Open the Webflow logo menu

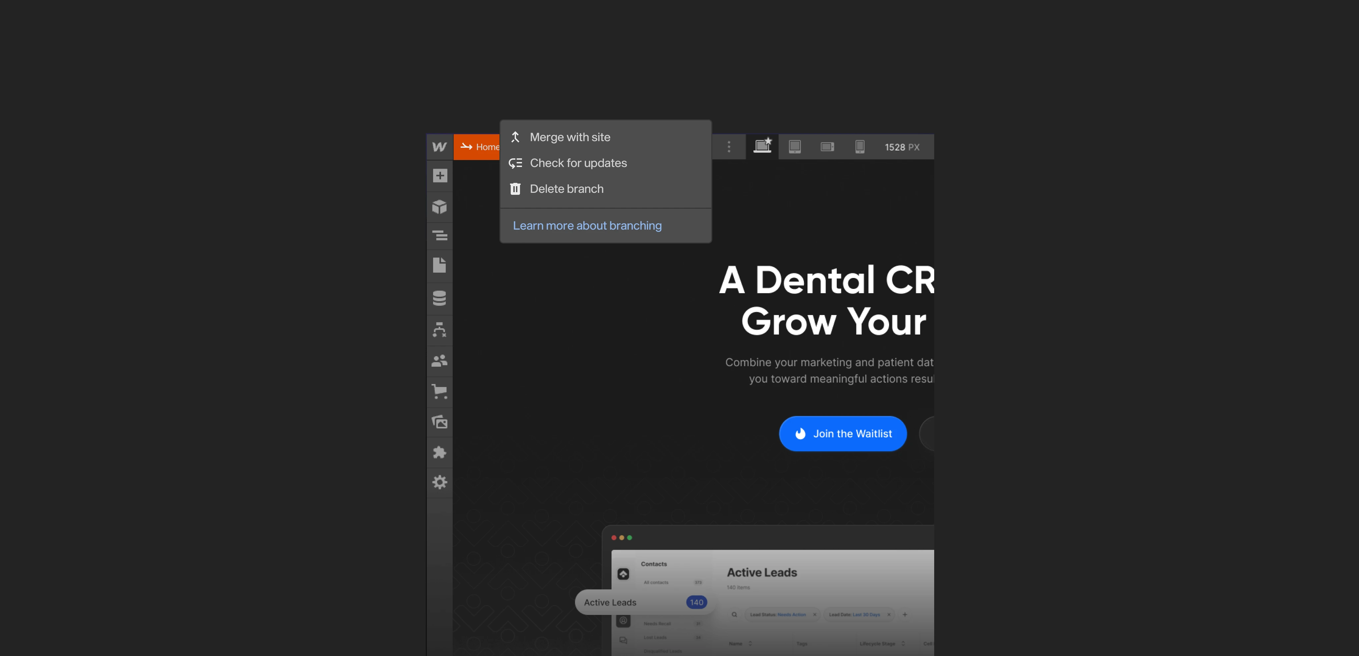click(x=439, y=147)
